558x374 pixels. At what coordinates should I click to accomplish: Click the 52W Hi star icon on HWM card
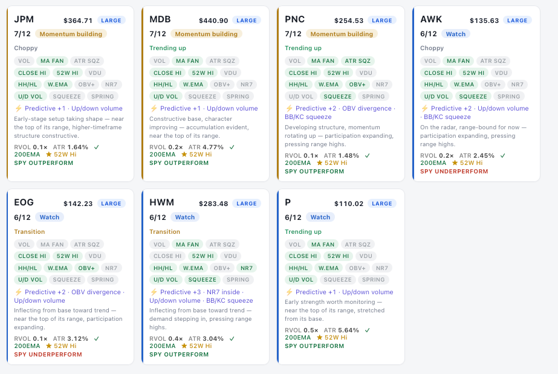[184, 346]
